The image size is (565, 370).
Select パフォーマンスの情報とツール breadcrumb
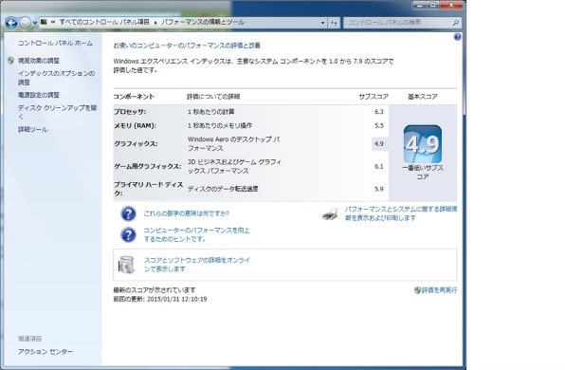tap(203, 22)
